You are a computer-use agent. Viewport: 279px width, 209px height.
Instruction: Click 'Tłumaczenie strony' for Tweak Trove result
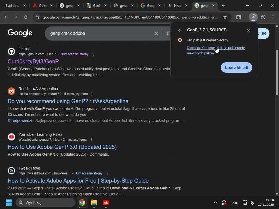coord(88,173)
